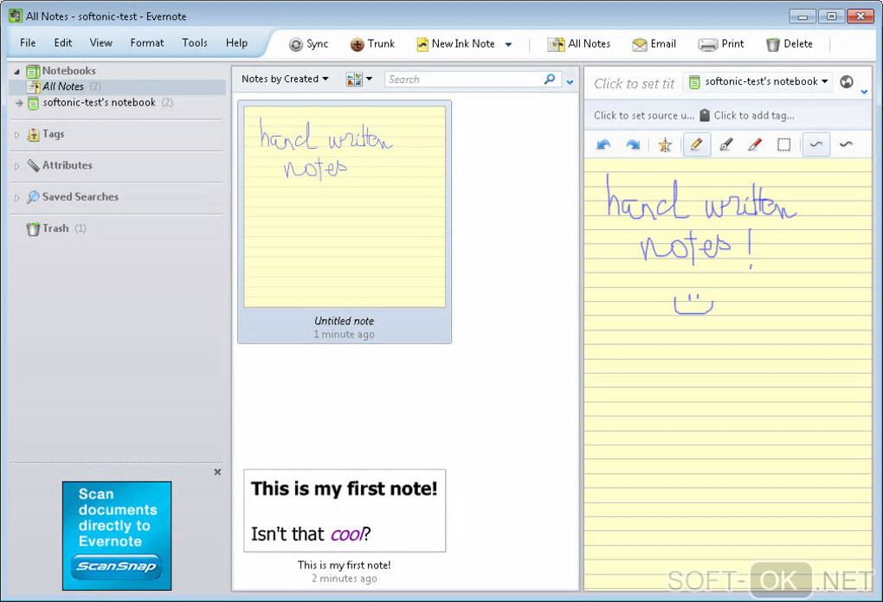This screenshot has width=883, height=602.
Task: Delete the selected note
Action: pos(790,44)
